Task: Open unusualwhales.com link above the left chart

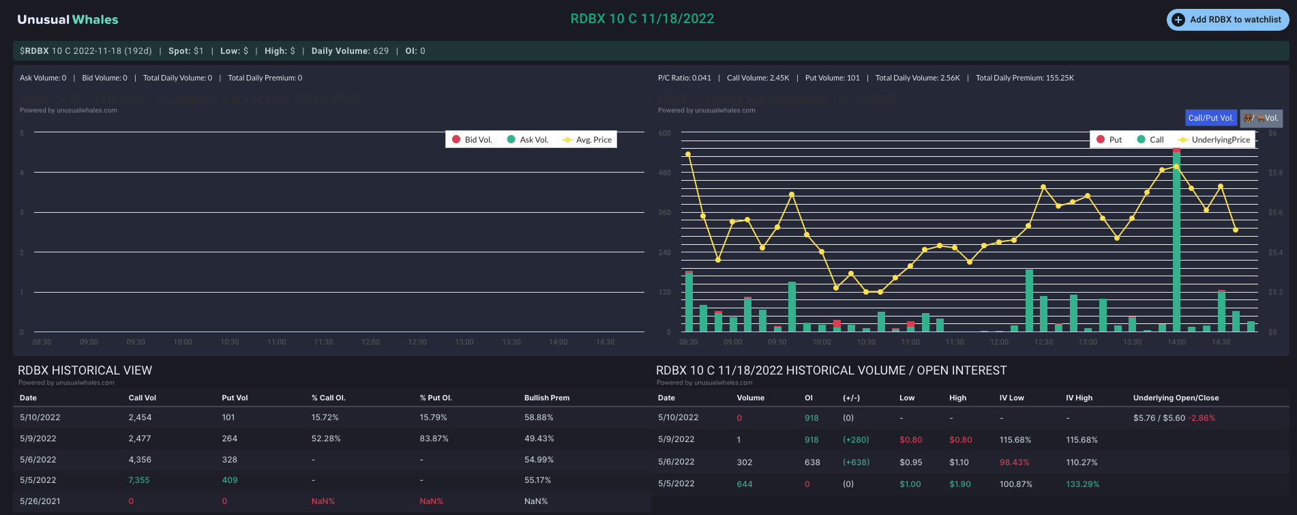Action: point(87,111)
